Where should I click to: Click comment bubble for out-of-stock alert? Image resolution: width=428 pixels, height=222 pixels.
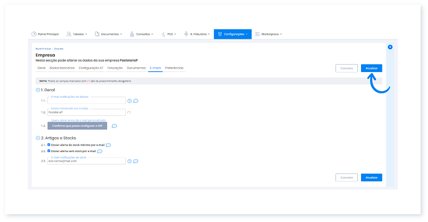(x=100, y=151)
